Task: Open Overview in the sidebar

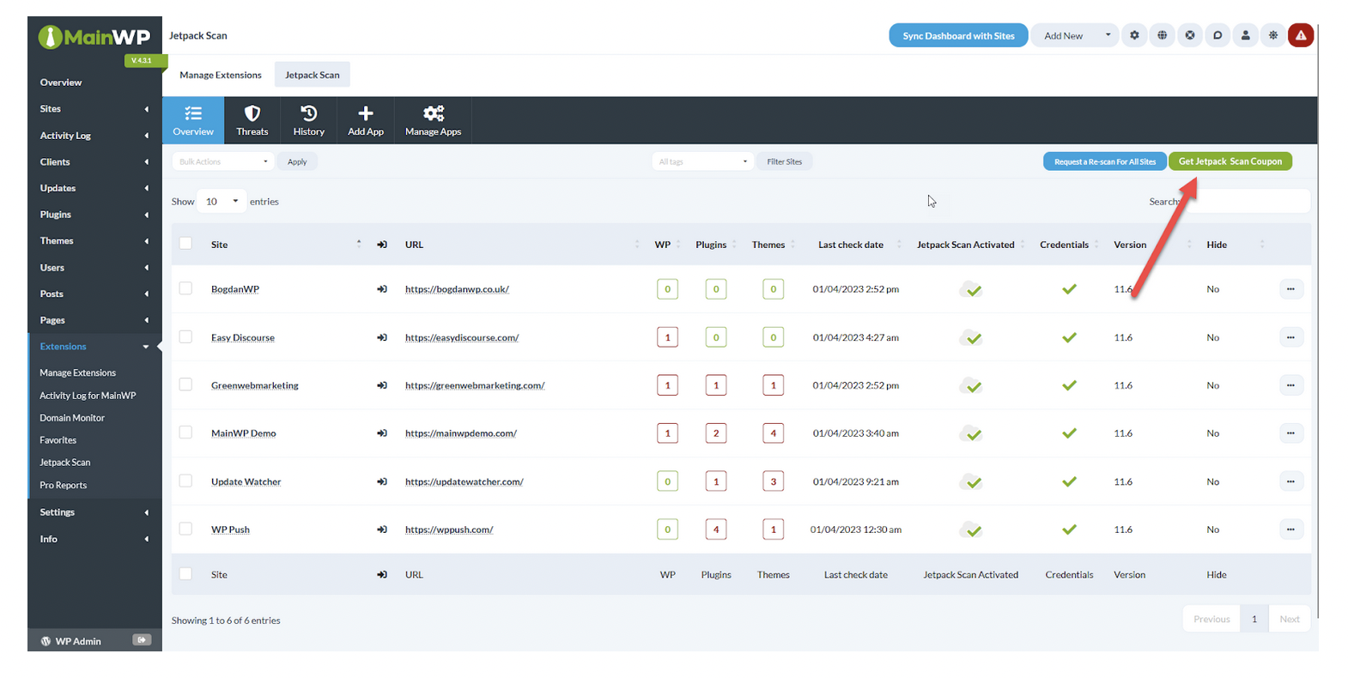Action: pyautogui.click(x=61, y=82)
